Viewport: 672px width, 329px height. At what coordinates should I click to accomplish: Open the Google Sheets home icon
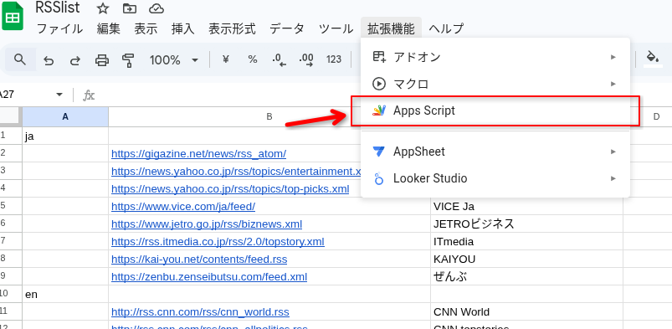(12, 16)
